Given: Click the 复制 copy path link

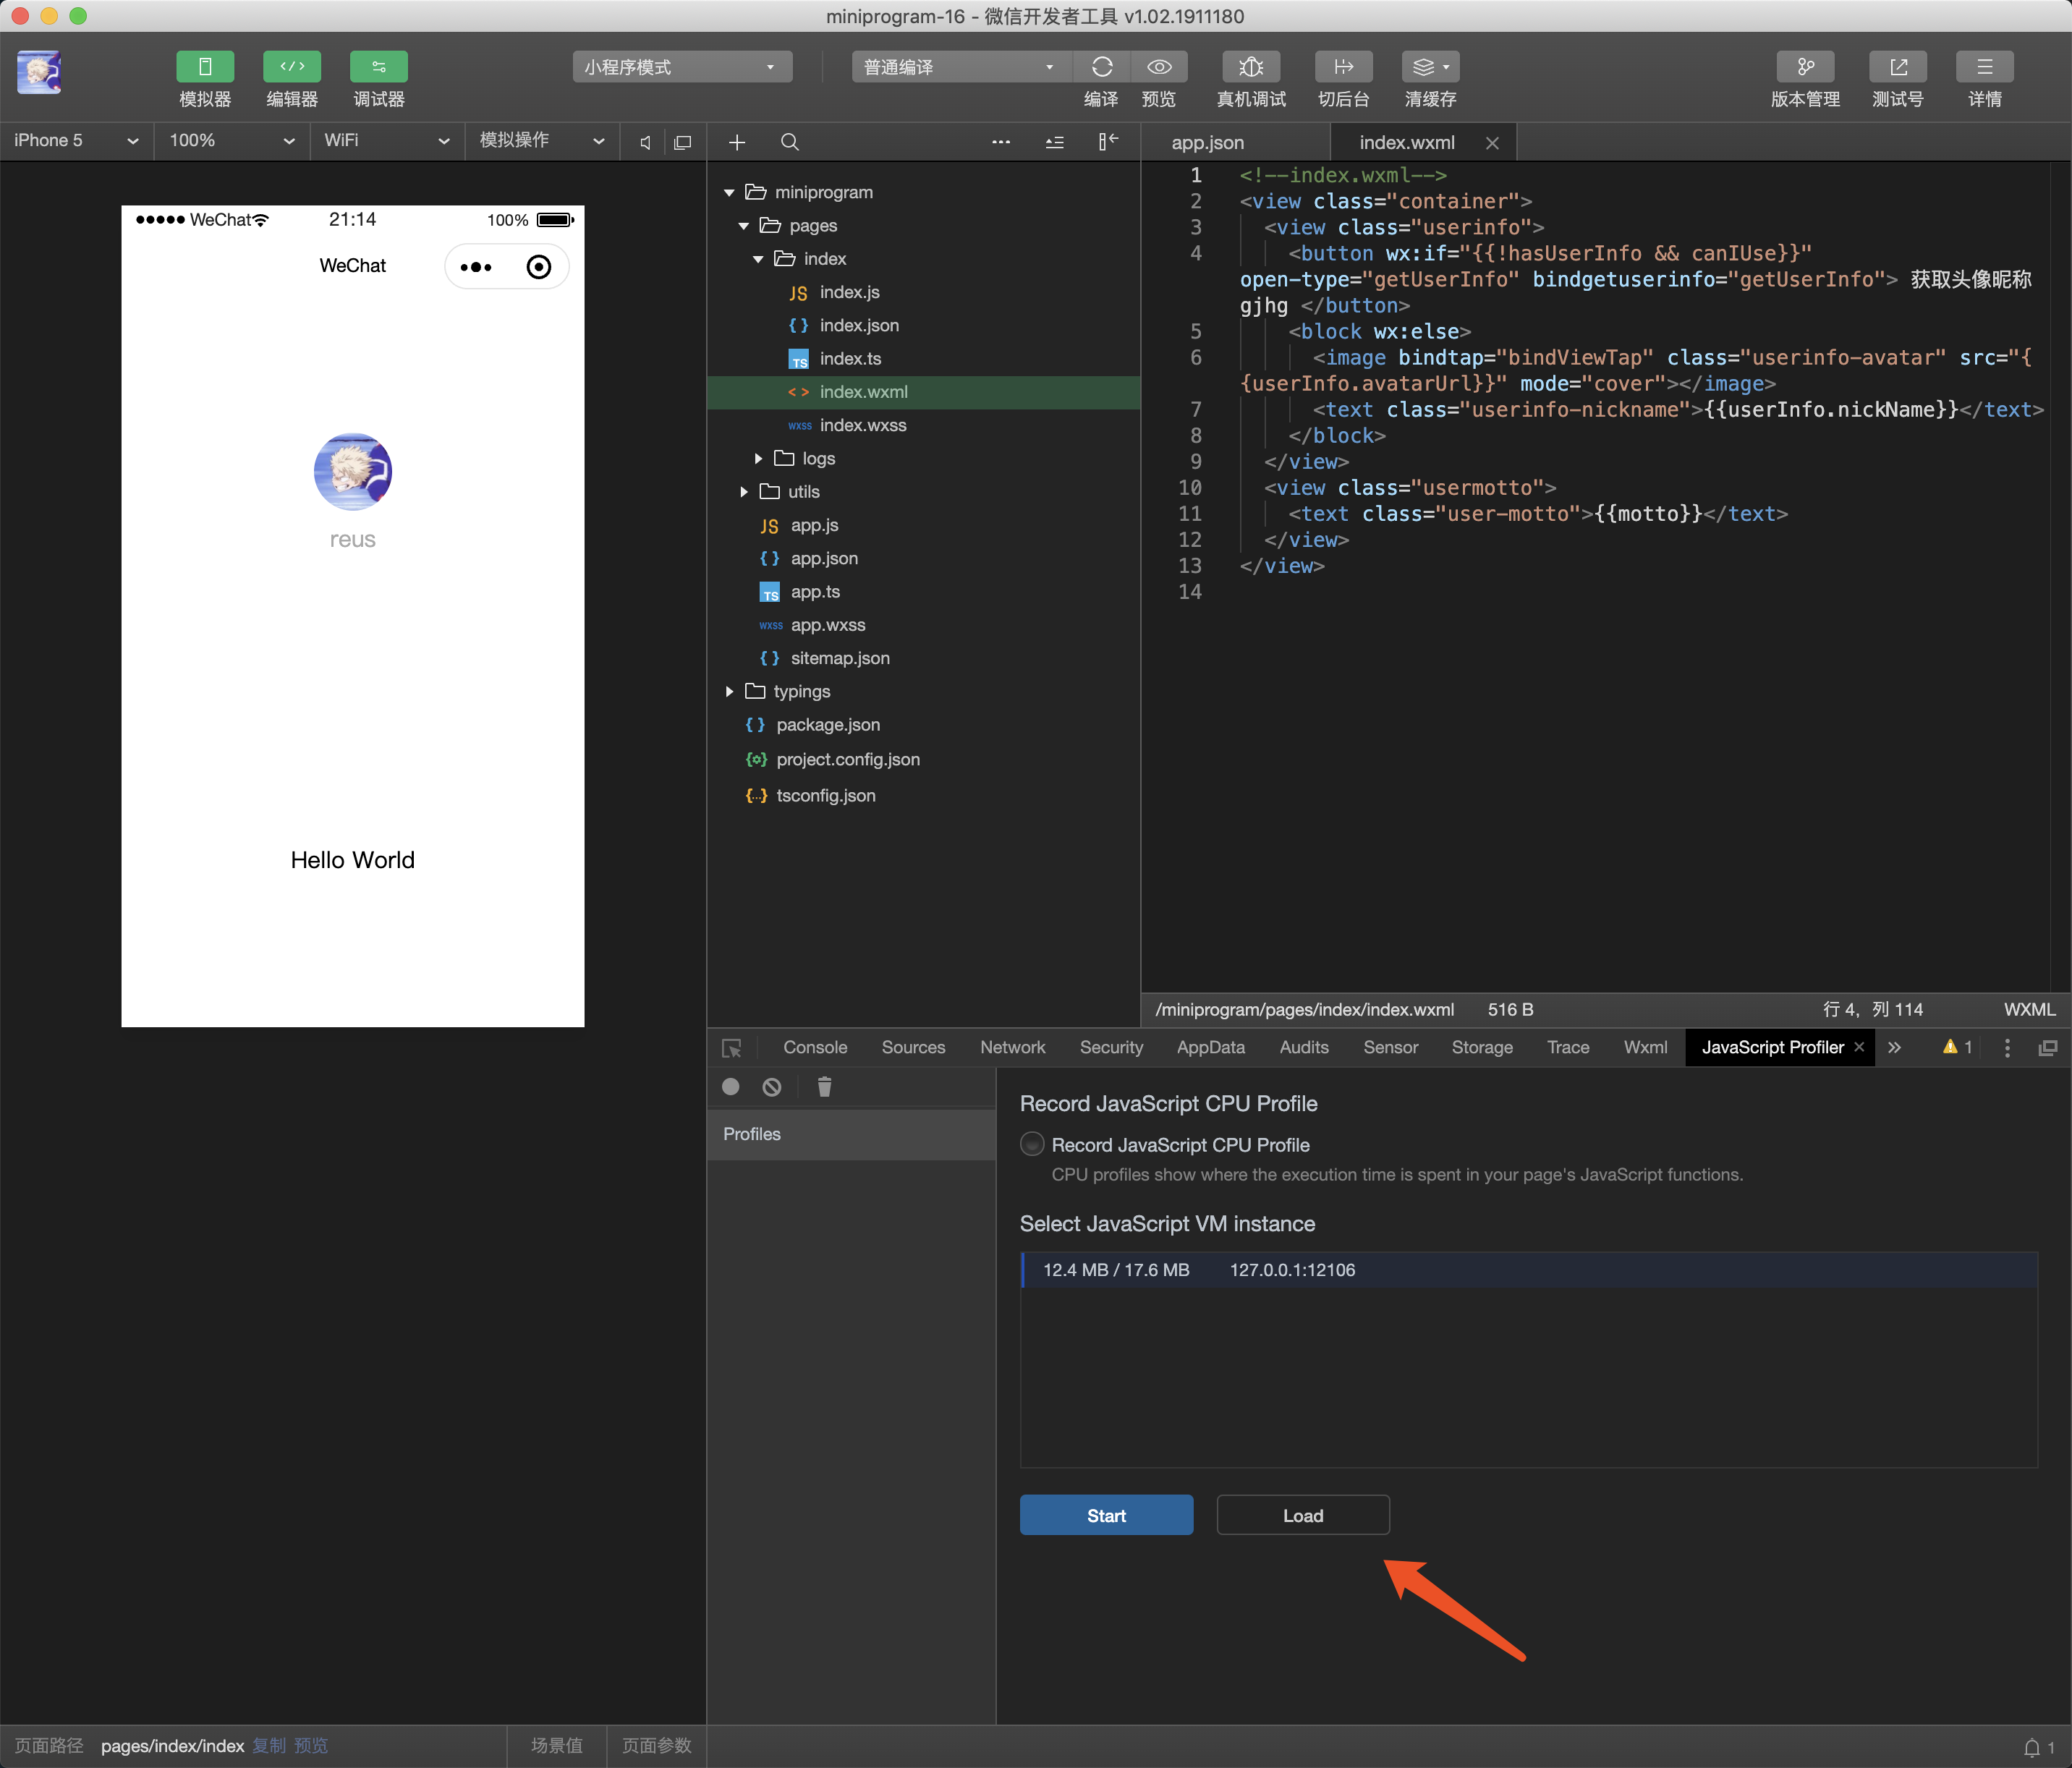Looking at the screenshot, I should [269, 1746].
